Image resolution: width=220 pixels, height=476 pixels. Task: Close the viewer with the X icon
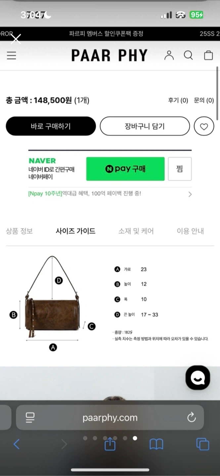(x=16, y=39)
